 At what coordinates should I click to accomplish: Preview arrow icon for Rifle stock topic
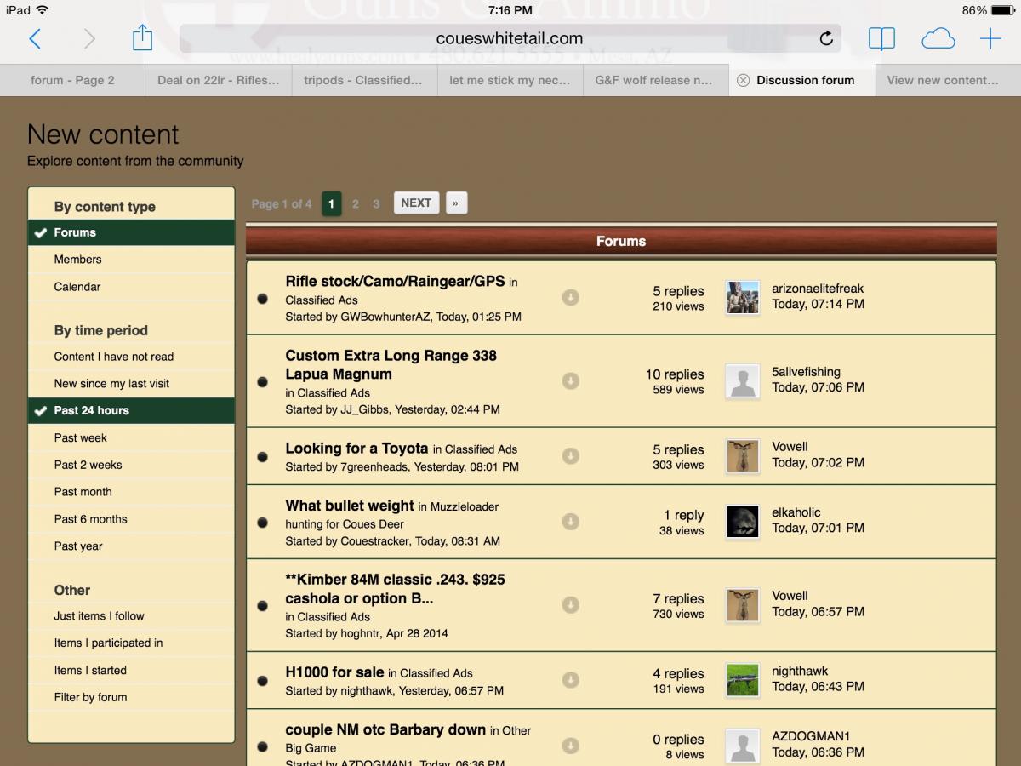tap(571, 297)
